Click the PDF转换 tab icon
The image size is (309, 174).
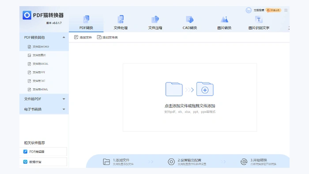[86, 19]
